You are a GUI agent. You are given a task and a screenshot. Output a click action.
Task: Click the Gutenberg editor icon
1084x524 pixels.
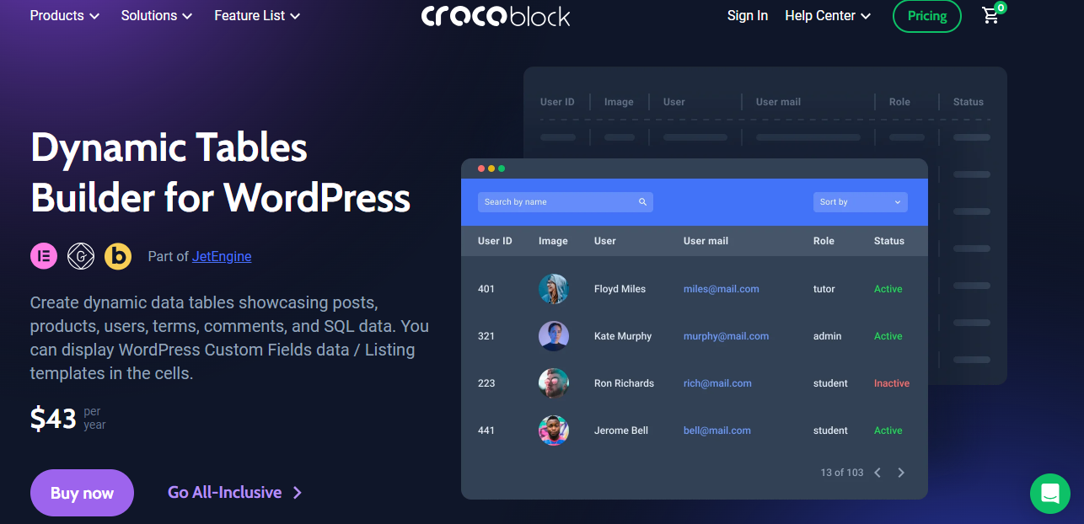(81, 256)
